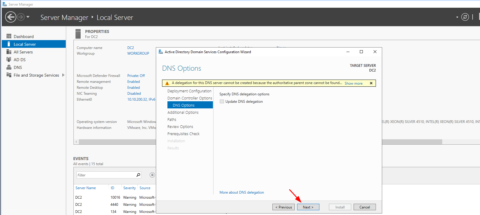Viewport: 480px width, 215px height.
Task: Select All Servers in the sidebar
Action: (23, 52)
